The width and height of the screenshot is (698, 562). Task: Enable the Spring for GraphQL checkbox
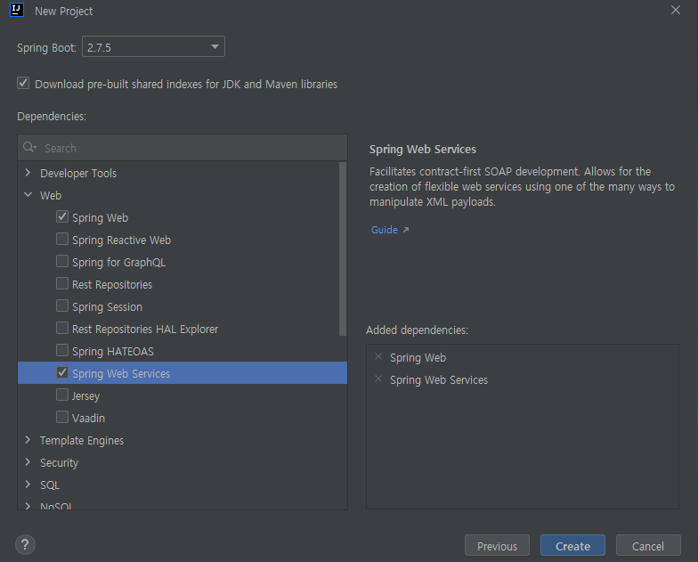62,262
